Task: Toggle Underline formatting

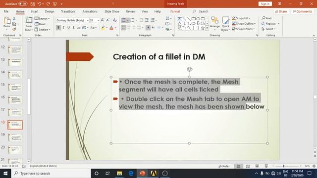Action: coord(68,28)
